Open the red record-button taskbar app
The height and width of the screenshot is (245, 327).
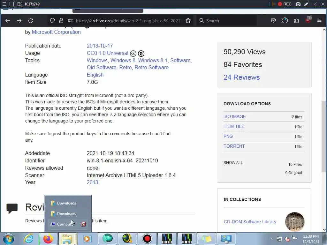pyautogui.click(x=147, y=239)
